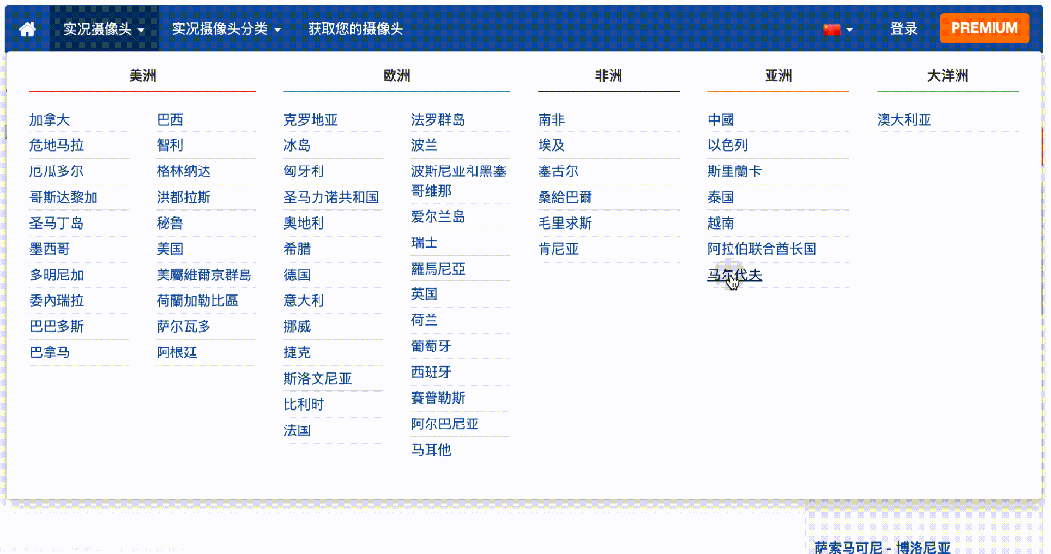This screenshot has height=554, width=1051.
Task: Select 法罗群岛 country link
Action: coord(437,119)
